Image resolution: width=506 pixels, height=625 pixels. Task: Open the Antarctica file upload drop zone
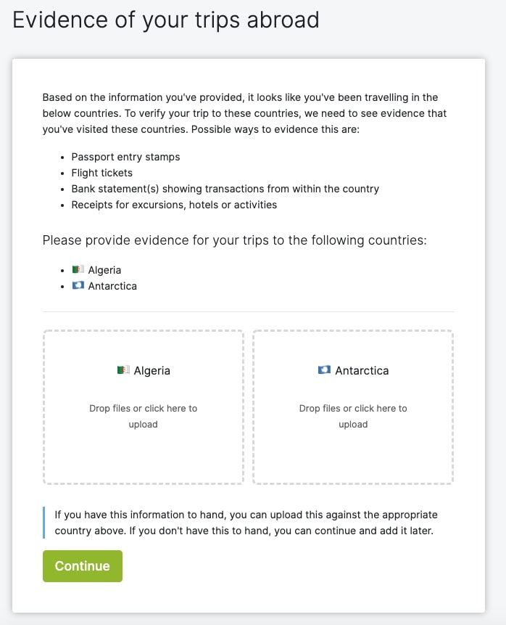(353, 407)
